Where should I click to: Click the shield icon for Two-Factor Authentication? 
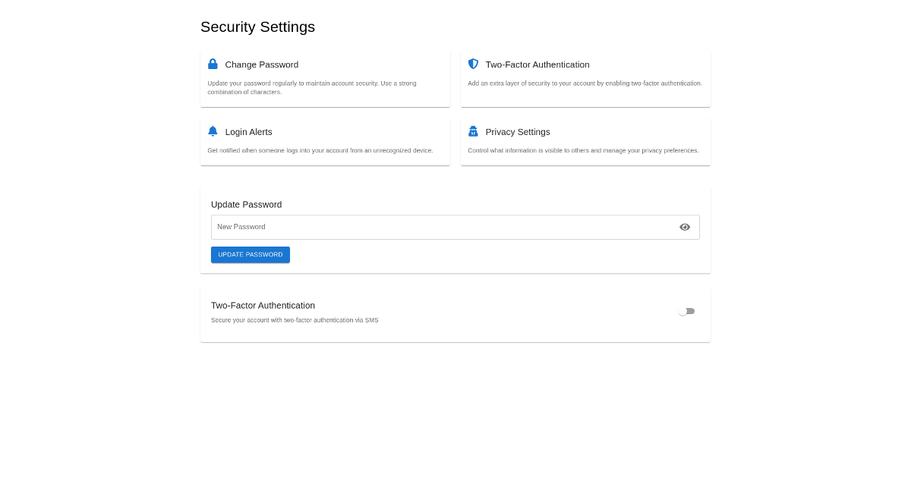point(473,64)
